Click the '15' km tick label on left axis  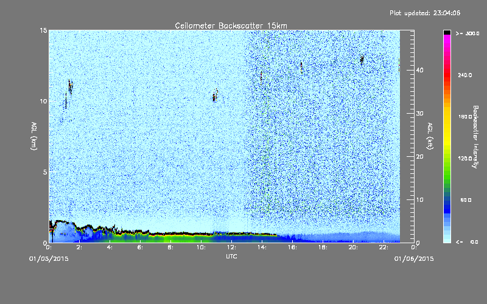point(43,30)
